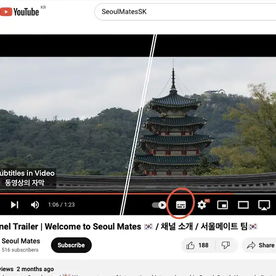Click the video title Welcome to Seoul Mates
276x276 pixels.
(128, 226)
